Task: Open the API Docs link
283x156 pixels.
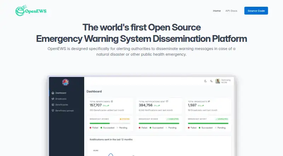Action: (x=231, y=11)
